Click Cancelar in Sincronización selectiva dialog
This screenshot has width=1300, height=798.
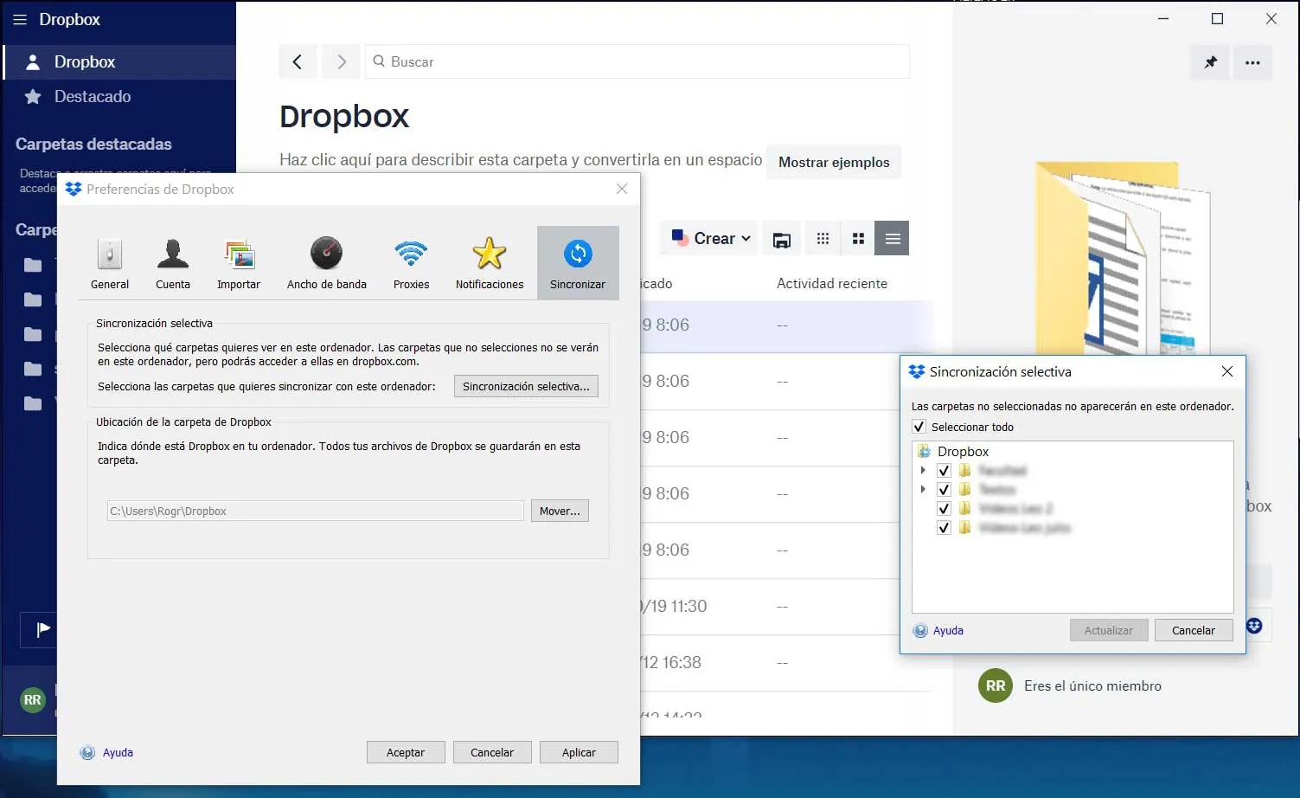pos(1194,630)
